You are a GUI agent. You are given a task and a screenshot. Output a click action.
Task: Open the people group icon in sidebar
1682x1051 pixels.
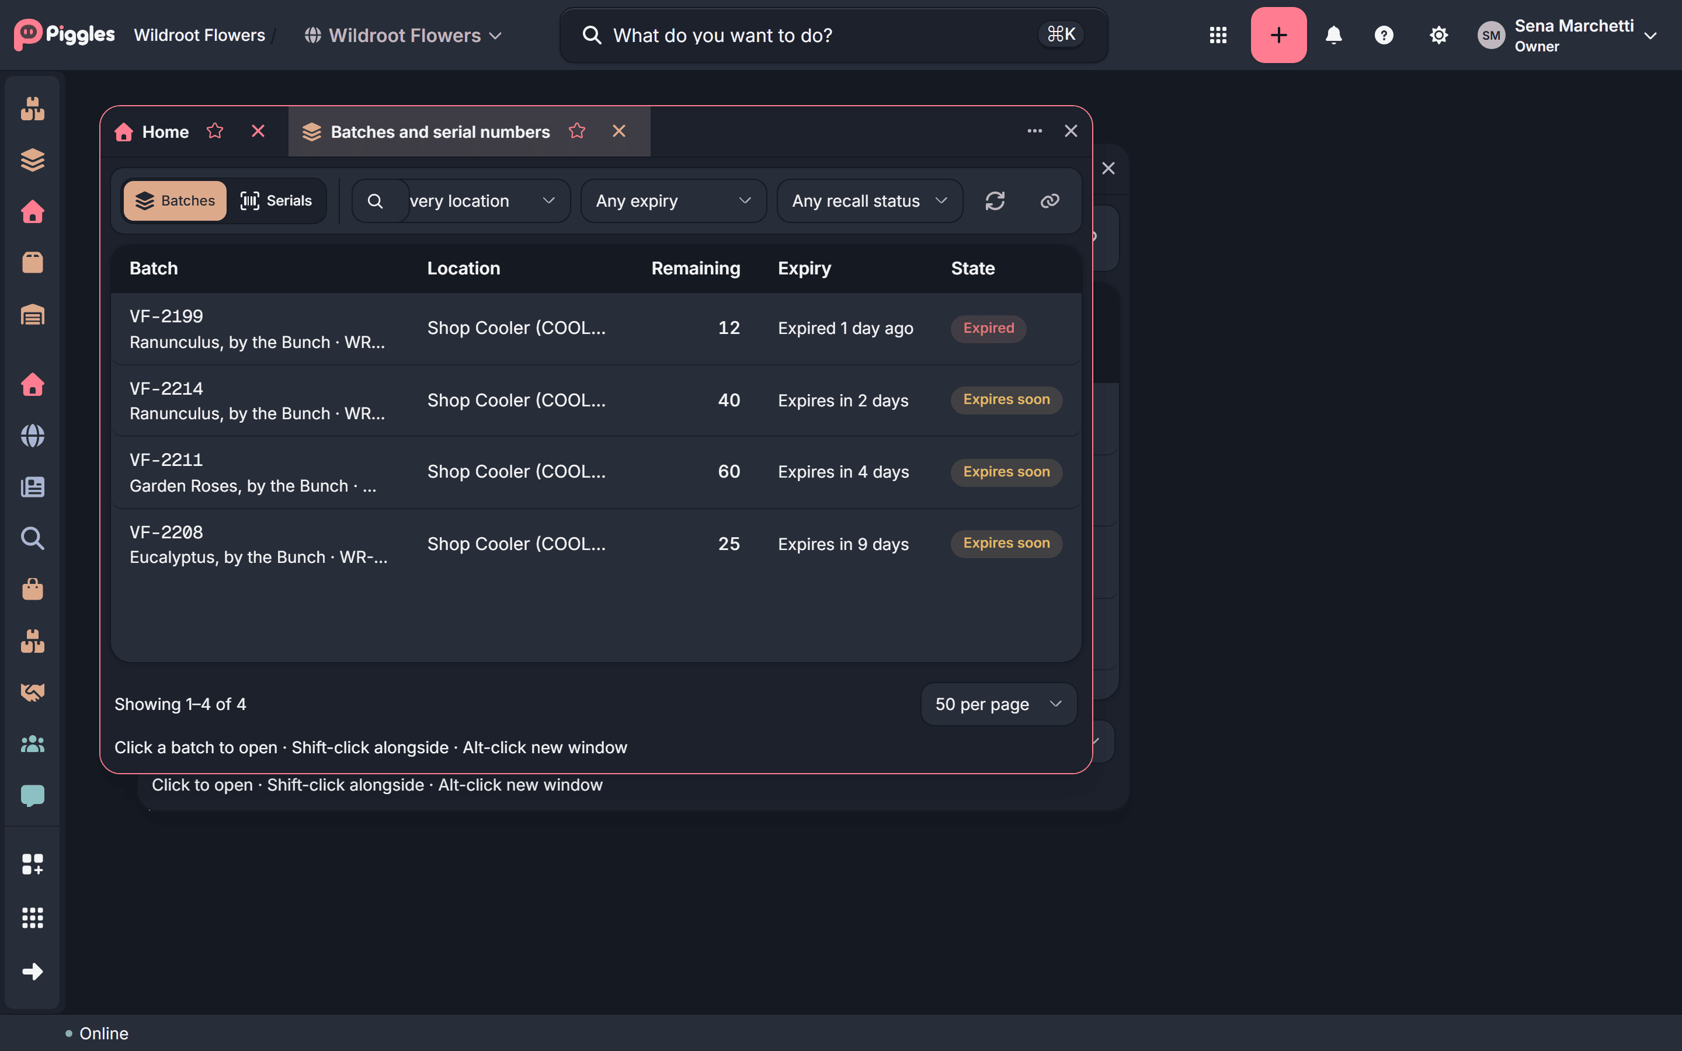point(33,744)
